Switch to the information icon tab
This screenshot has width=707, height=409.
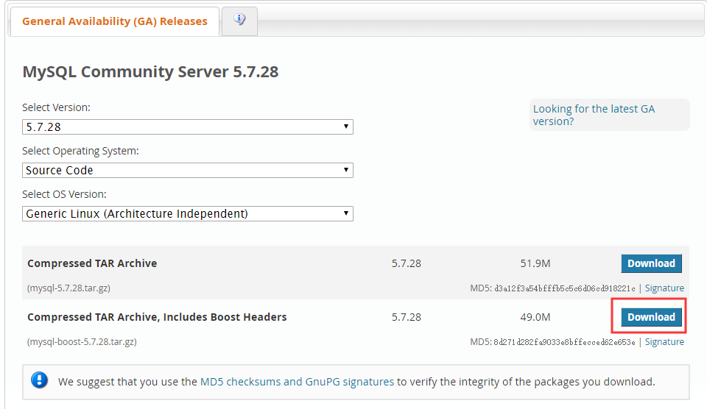239,21
